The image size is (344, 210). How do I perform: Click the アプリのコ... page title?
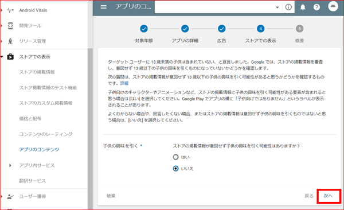[x=133, y=7]
